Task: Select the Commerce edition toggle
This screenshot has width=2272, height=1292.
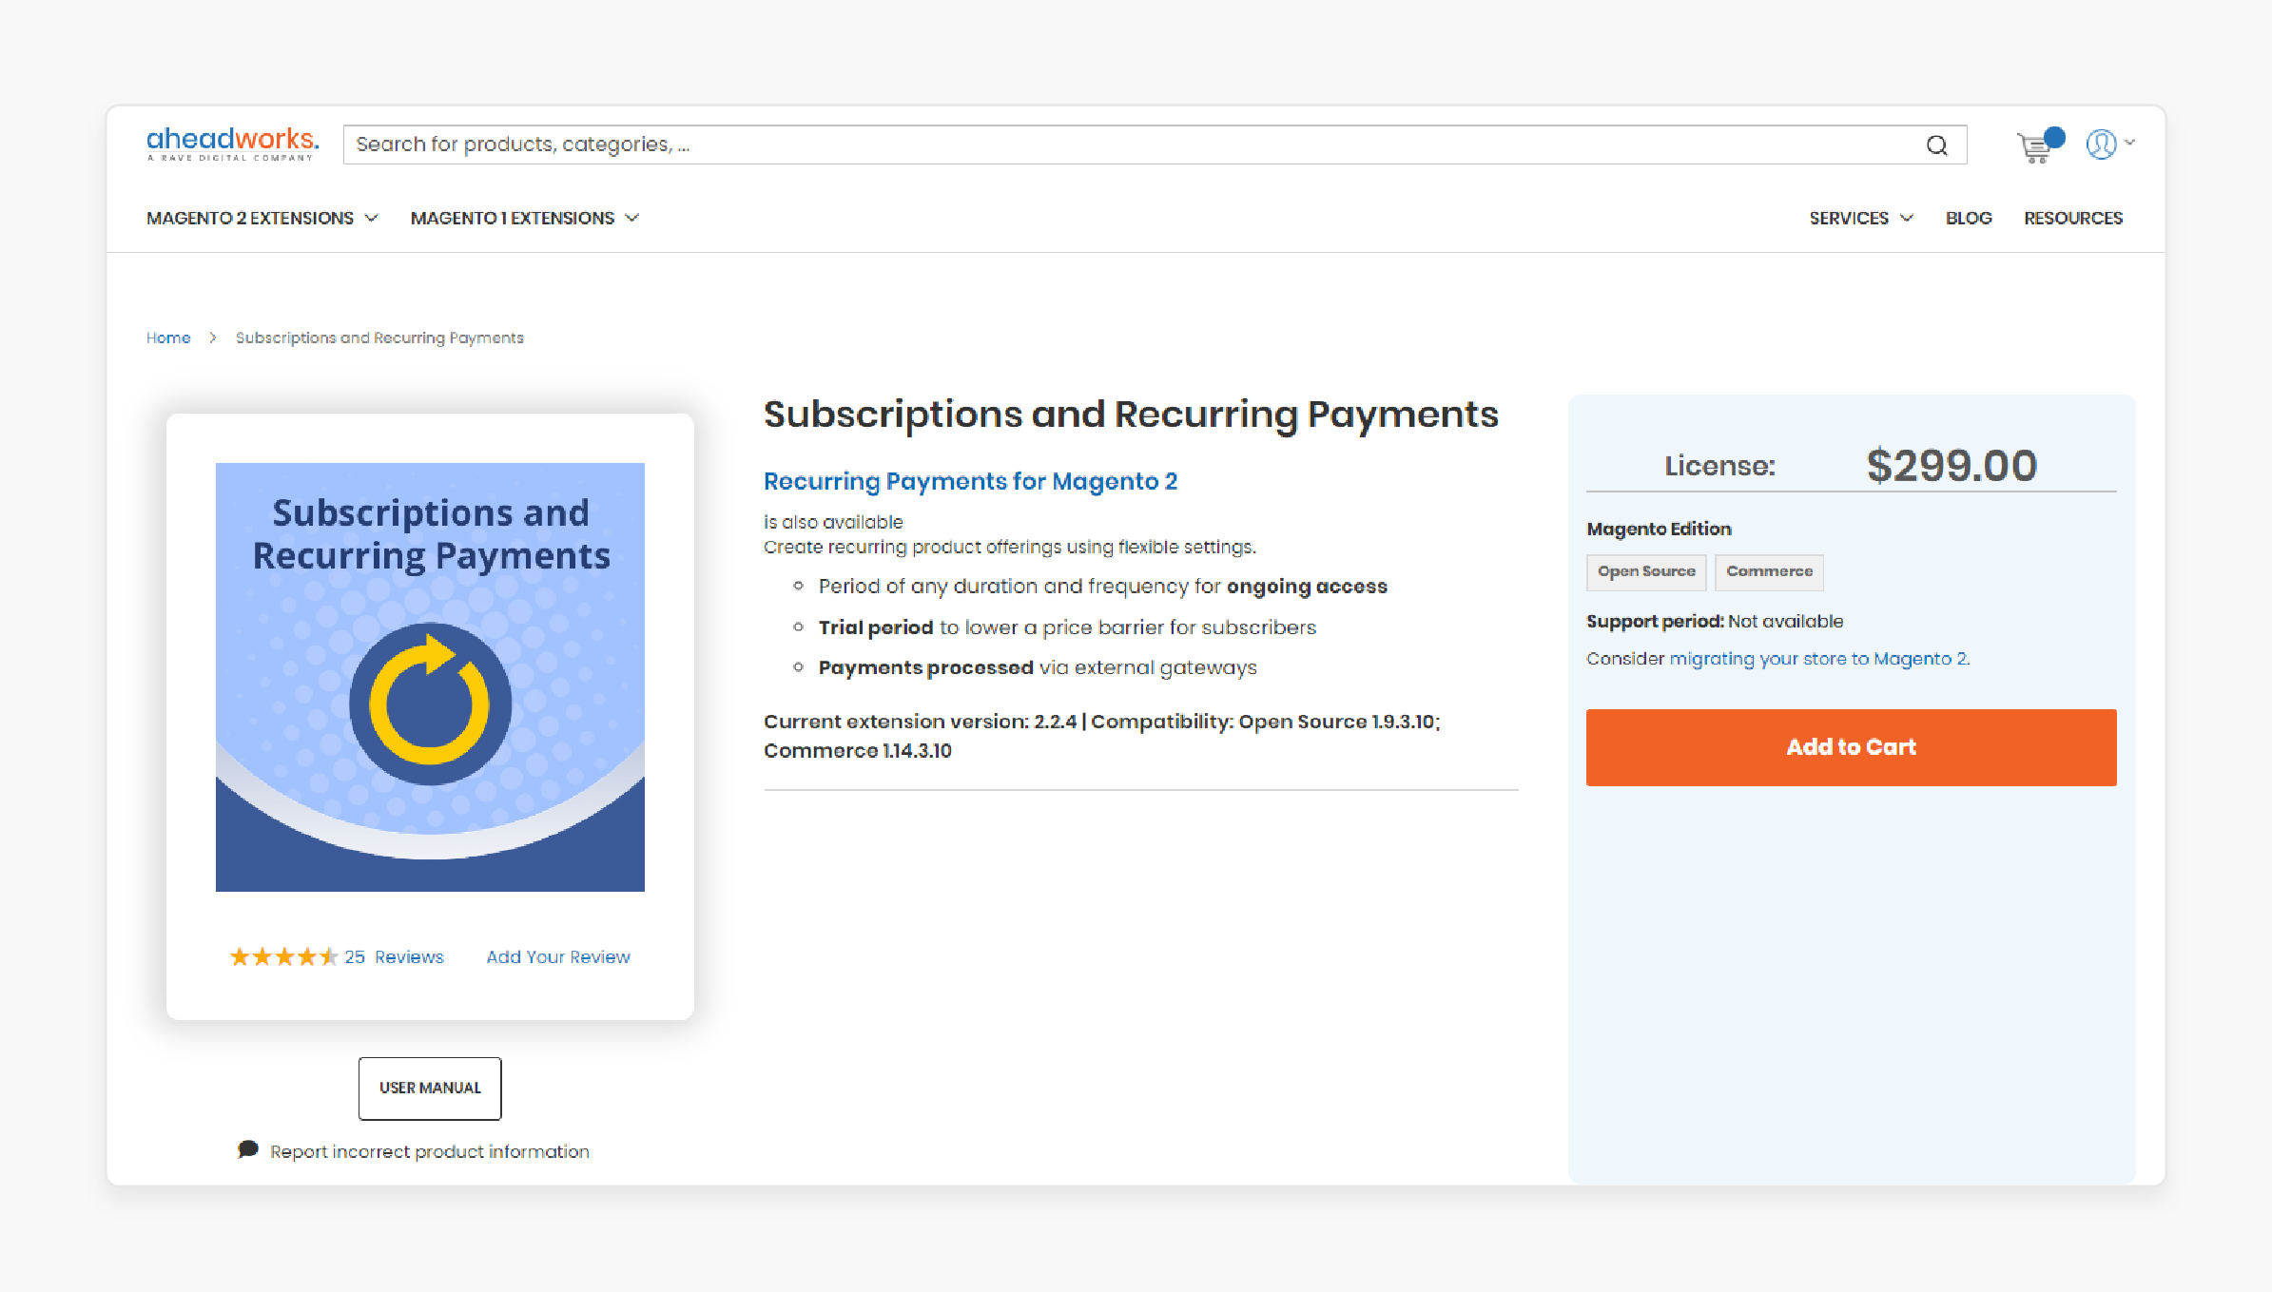Action: click(1771, 571)
